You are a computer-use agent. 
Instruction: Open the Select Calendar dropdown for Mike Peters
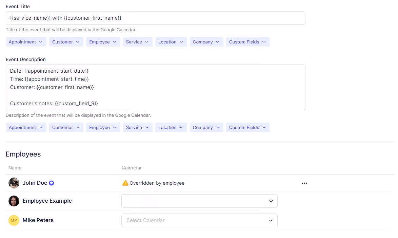(199, 220)
